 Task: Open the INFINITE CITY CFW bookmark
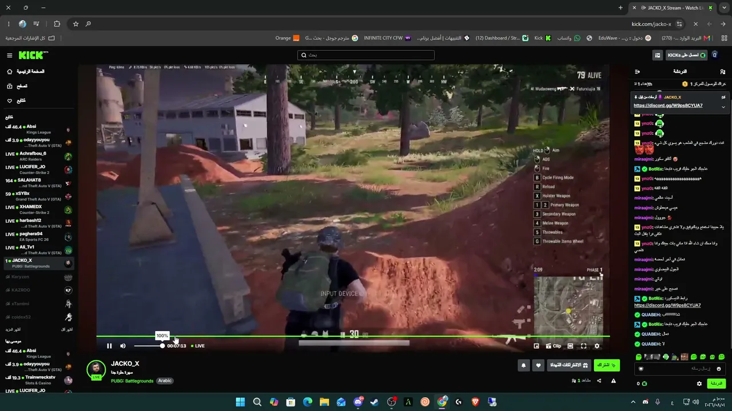pos(387,38)
